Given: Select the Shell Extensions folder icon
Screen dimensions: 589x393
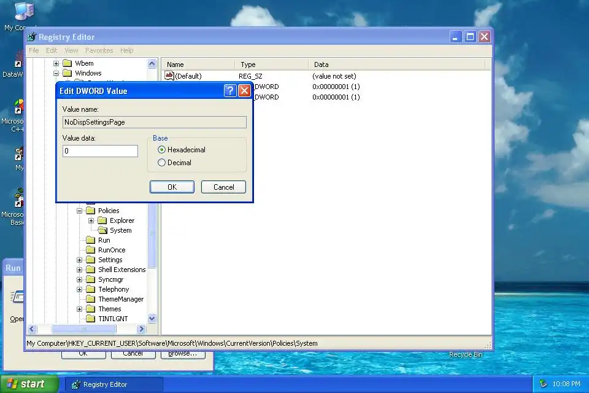Looking at the screenshot, I should point(91,270).
